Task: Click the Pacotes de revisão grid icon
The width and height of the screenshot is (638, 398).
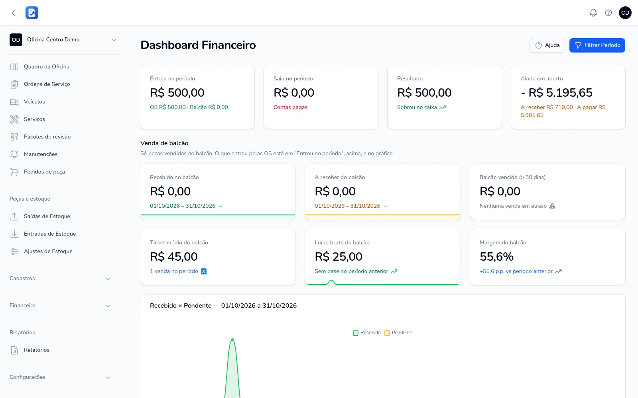Action: [14, 137]
